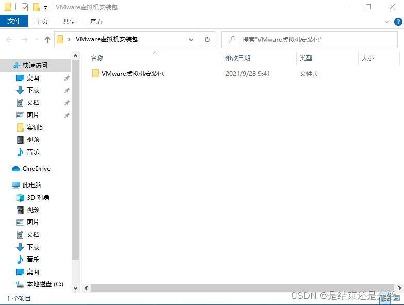404x305 pixels.
Task: Open the 文件 ribbon tab
Action: [14, 21]
